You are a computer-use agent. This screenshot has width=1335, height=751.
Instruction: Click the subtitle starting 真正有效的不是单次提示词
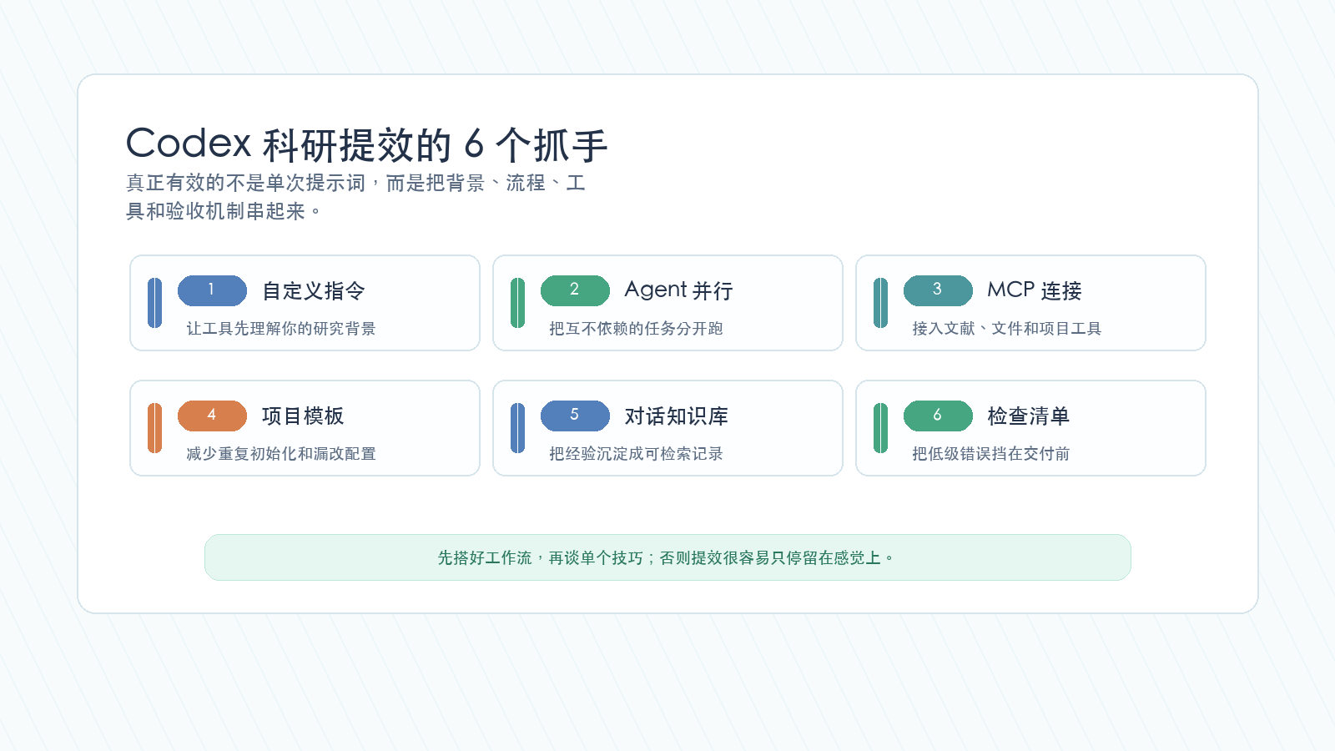[x=356, y=197]
